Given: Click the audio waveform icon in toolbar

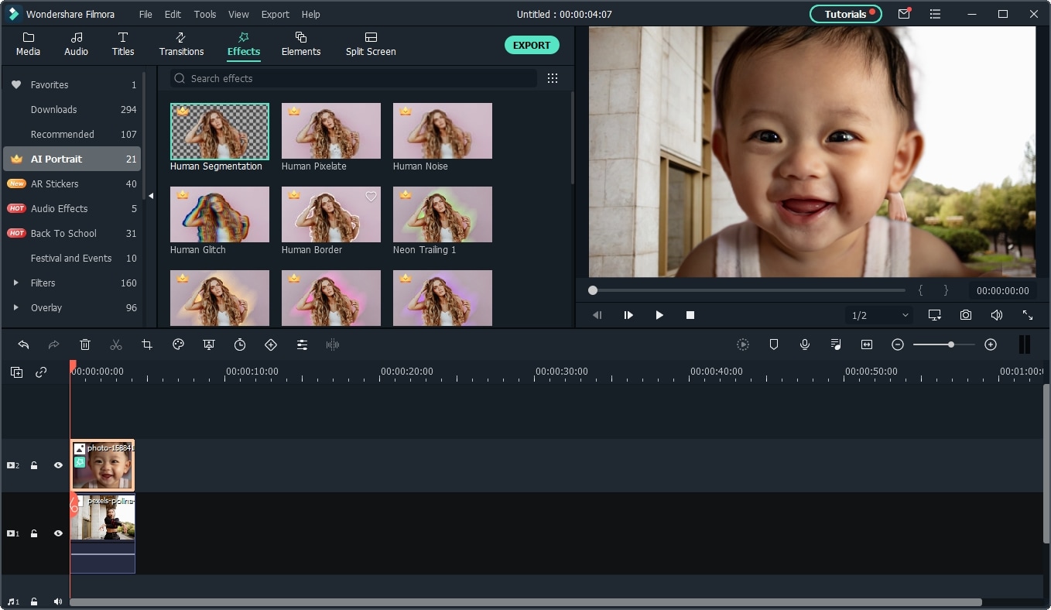Looking at the screenshot, I should pyautogui.click(x=333, y=344).
